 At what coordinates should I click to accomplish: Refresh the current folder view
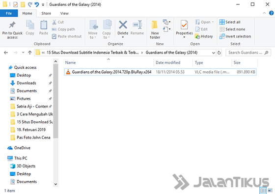219,53
